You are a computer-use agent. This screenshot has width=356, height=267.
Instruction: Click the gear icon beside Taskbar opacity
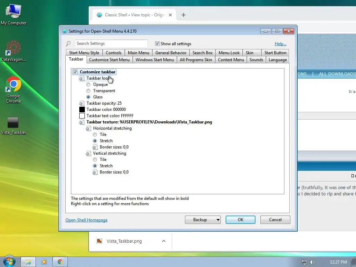[x=82, y=103]
